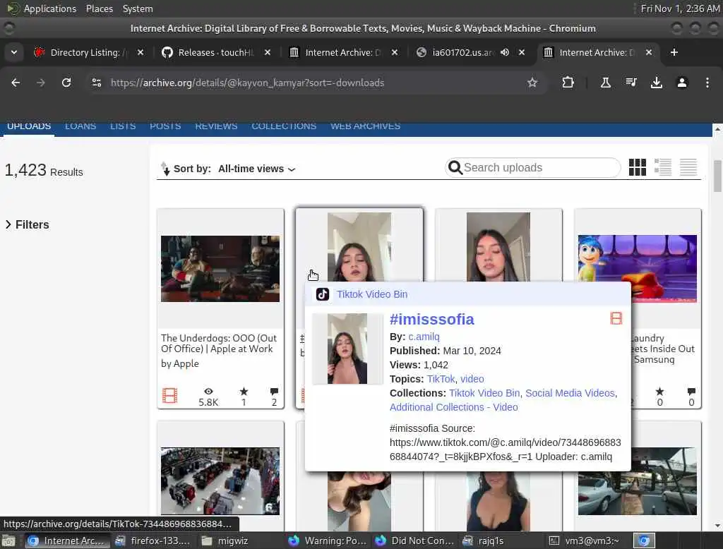Open Chrome Labs flask icon

pos(605,83)
